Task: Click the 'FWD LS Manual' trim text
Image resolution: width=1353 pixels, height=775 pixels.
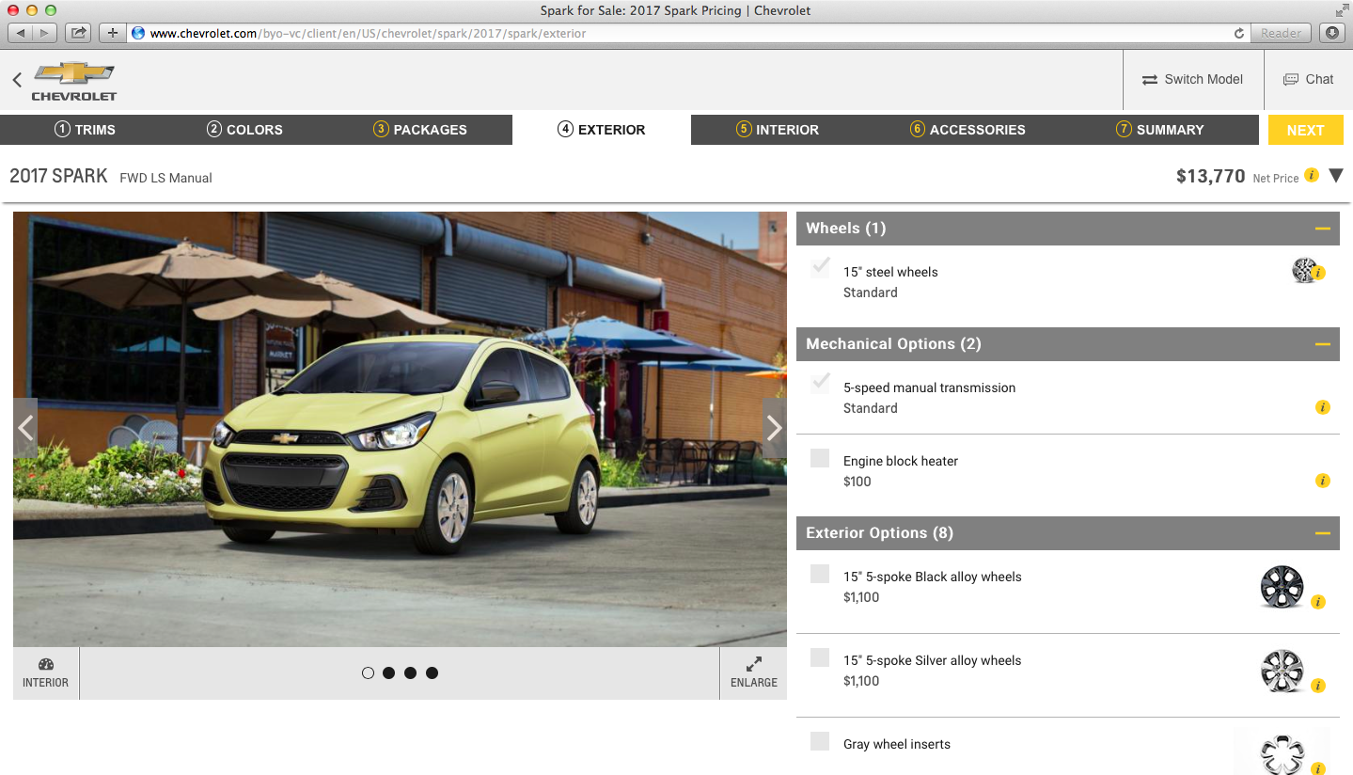Action: click(165, 178)
